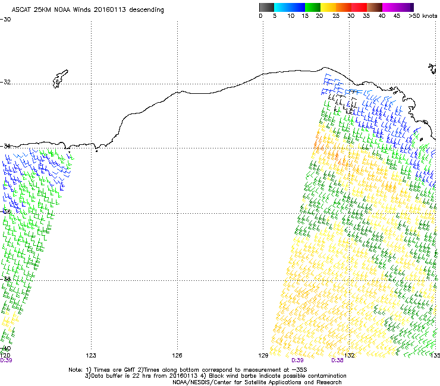Select the gray 0-5 knots legend swatch
Viewport: 440px width, 386px height.
266,7
